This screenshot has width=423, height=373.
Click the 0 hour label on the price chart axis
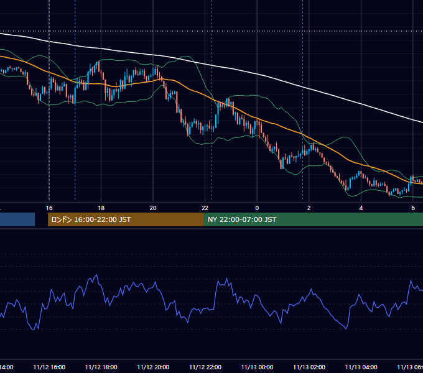257,208
